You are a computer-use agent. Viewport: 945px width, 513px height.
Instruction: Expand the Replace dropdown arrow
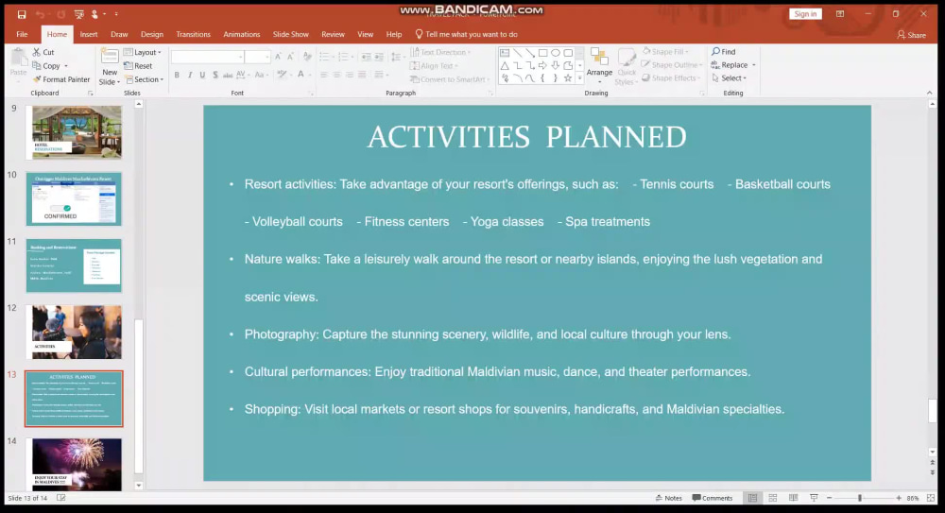[753, 65]
